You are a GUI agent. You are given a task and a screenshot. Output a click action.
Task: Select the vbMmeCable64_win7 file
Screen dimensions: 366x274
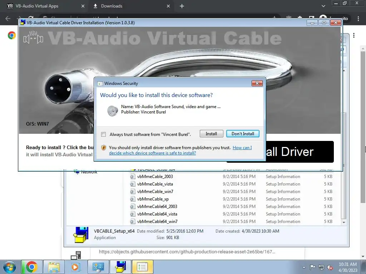coord(157,221)
